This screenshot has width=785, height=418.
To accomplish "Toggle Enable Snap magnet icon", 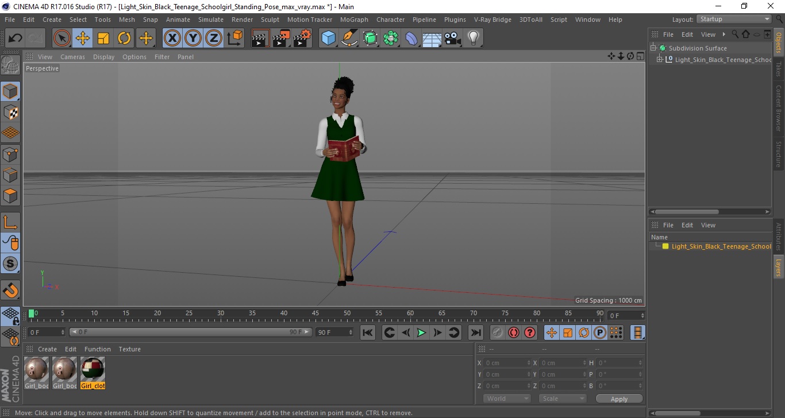I will (x=10, y=290).
